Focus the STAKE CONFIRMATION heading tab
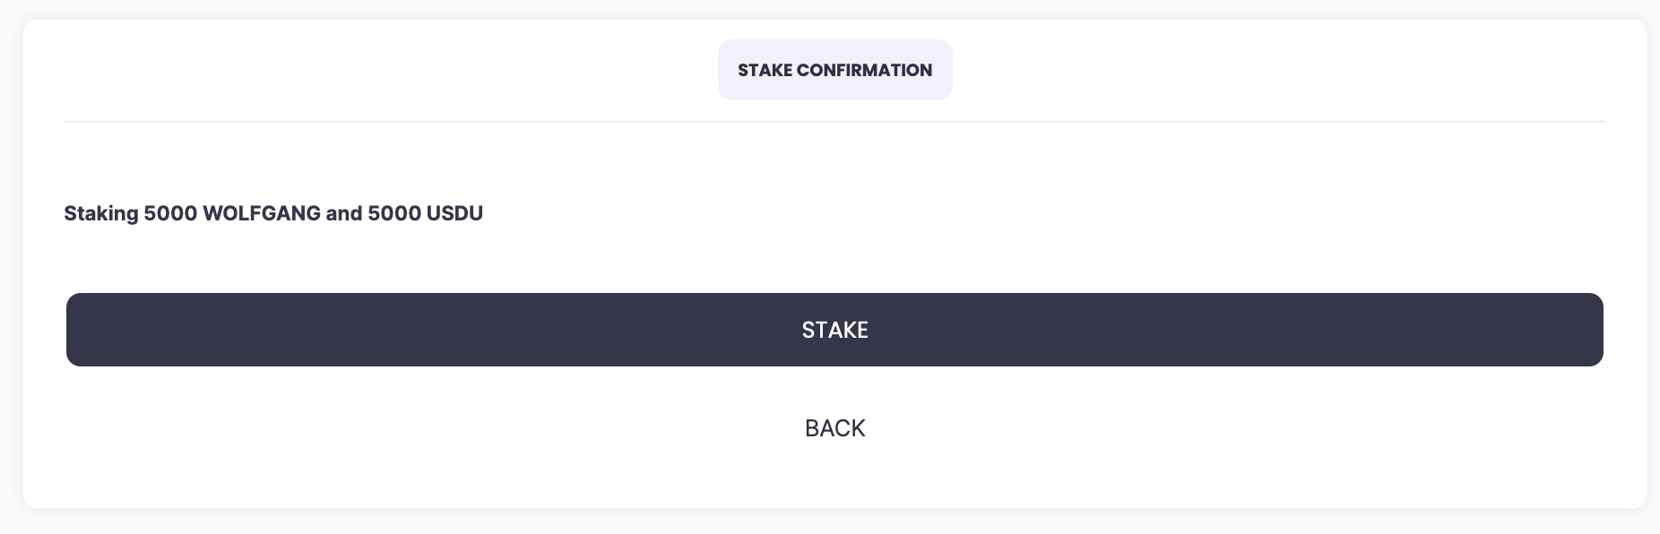Image resolution: width=1660 pixels, height=534 pixels. coord(834,70)
